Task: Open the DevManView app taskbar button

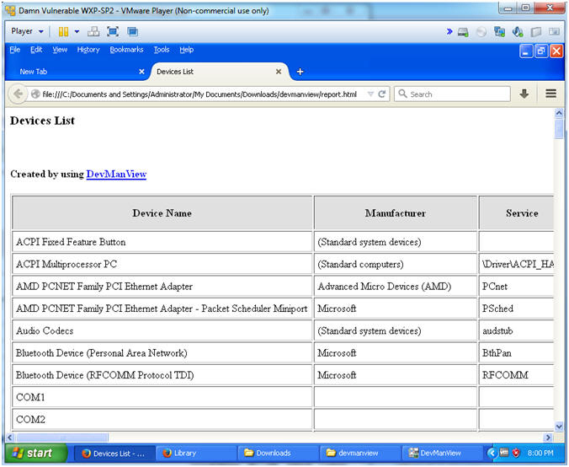Action: point(442,454)
